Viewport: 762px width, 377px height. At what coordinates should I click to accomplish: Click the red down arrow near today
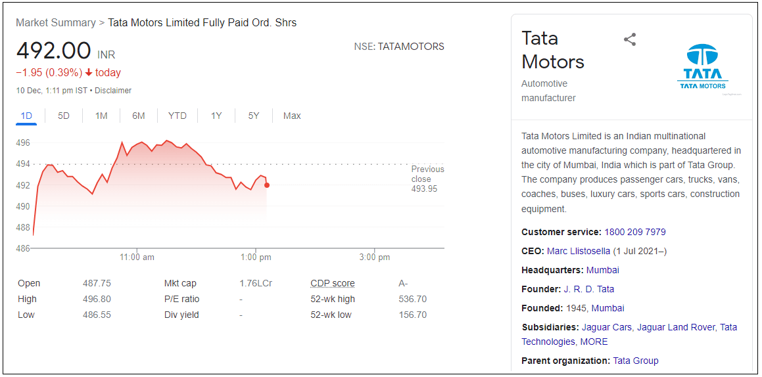[x=89, y=73]
